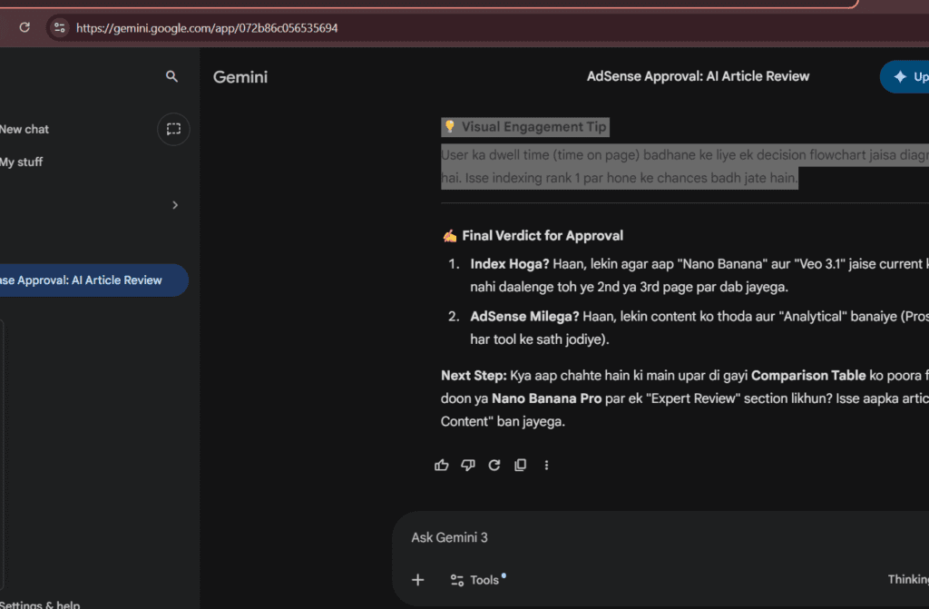929x609 pixels.
Task: Open My stuff in the sidebar
Action: pyautogui.click(x=22, y=162)
